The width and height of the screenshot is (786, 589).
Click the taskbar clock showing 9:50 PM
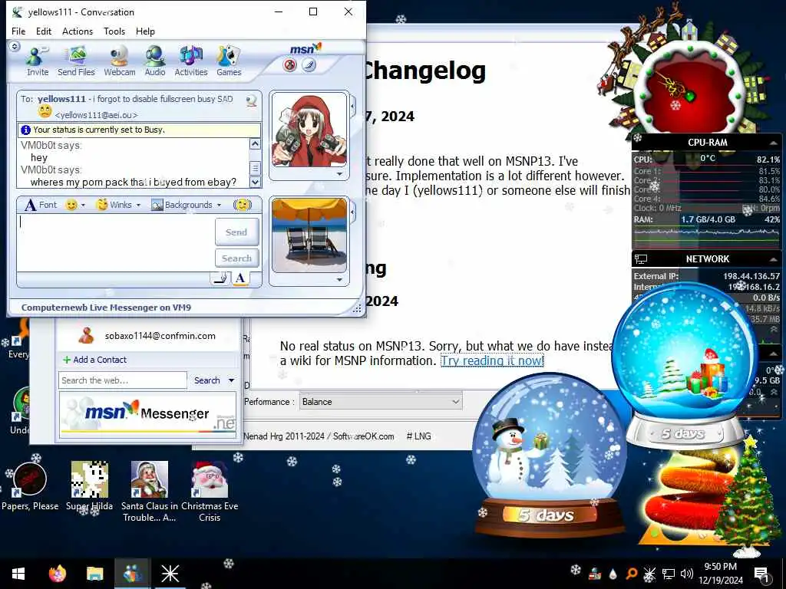pyautogui.click(x=720, y=574)
